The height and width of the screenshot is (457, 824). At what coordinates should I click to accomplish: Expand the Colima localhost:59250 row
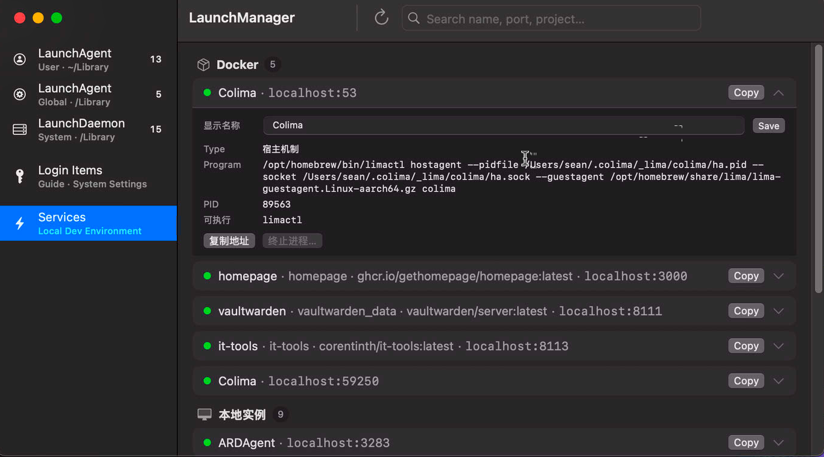(779, 381)
